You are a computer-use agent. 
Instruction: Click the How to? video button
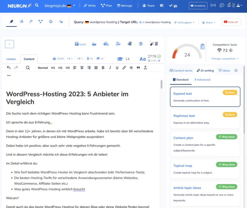click(231, 22)
